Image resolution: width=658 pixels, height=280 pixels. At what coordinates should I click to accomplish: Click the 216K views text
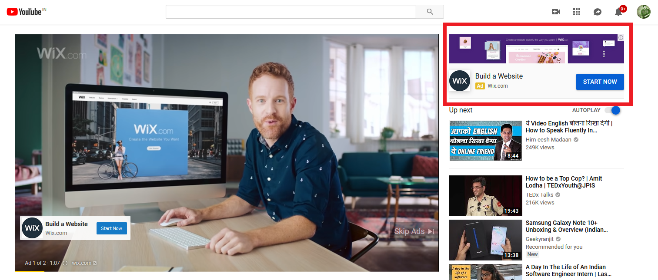point(540,203)
